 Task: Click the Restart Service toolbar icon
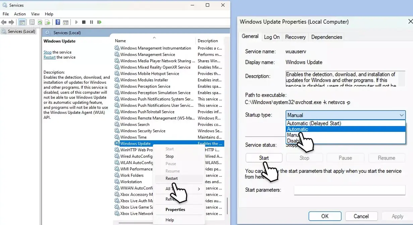(100, 22)
